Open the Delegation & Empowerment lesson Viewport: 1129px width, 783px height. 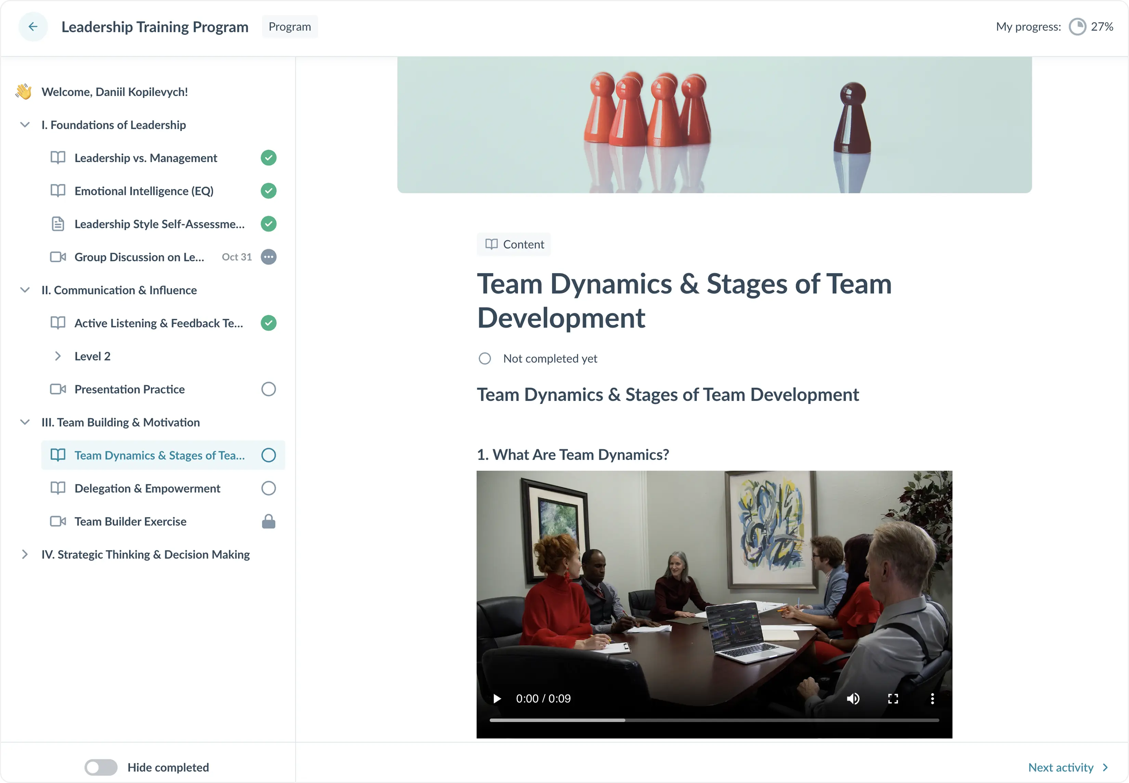(147, 488)
